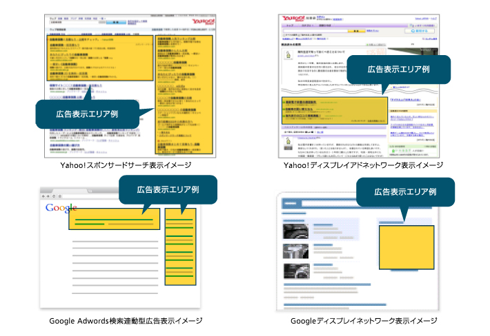The height and width of the screenshot is (336, 490).
Task: Click caption "Googleディスプレイネットワーク表示イメージ"
Action: (364, 321)
